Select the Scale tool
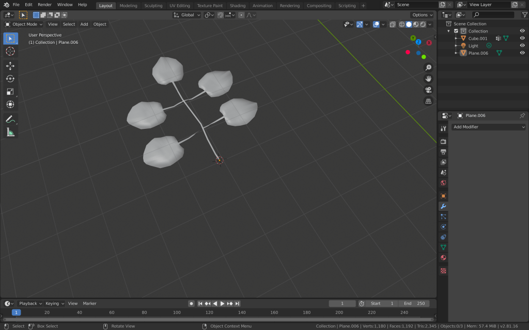529x330 pixels. [10, 92]
